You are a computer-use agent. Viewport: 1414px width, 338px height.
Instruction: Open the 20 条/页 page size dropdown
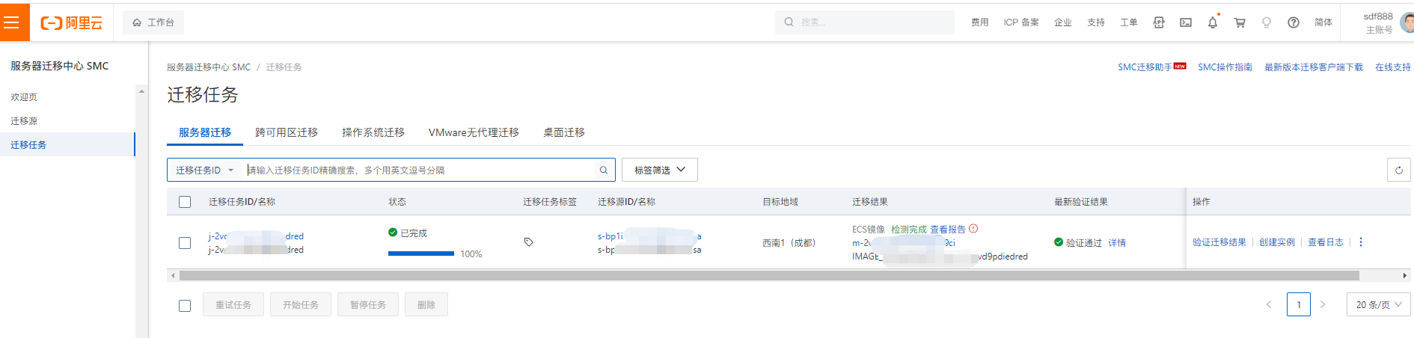[x=1379, y=304]
